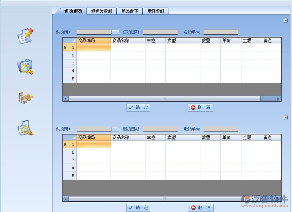Click upper grid horizontal scrollbar thumb
Viewport: 292px width, 212px height.
pyautogui.click(x=165, y=99)
